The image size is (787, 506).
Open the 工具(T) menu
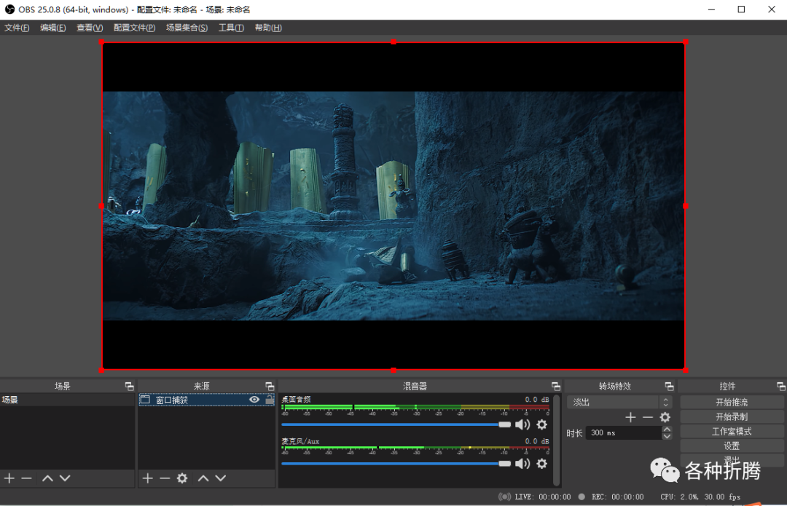tap(231, 28)
